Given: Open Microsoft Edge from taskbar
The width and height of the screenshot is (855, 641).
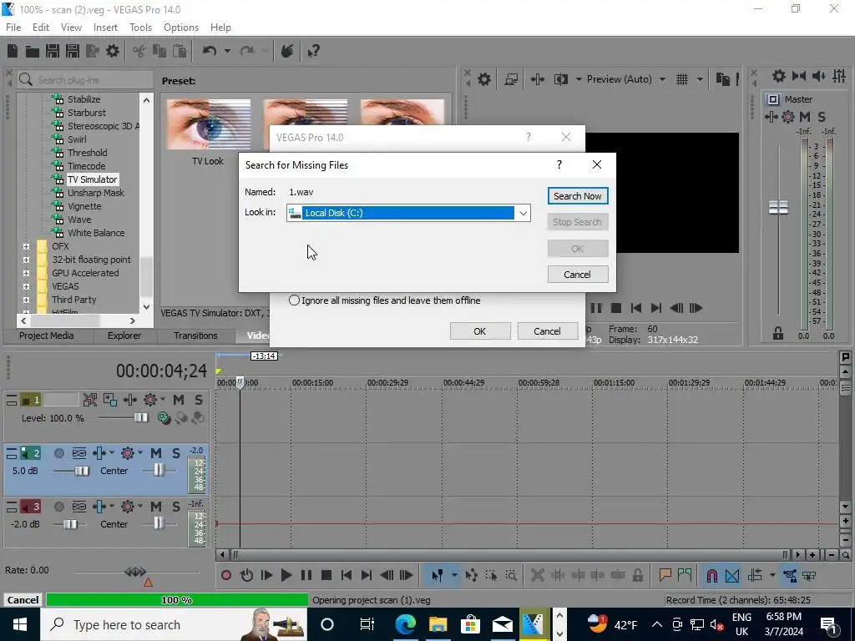Looking at the screenshot, I should tap(405, 624).
